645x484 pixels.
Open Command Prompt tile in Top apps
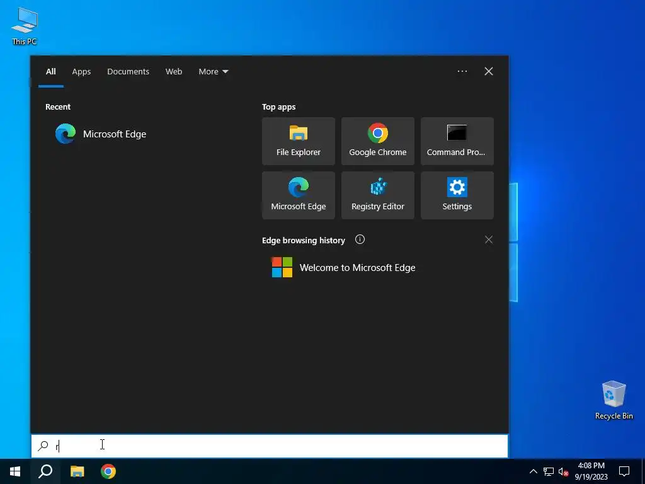pyautogui.click(x=457, y=141)
